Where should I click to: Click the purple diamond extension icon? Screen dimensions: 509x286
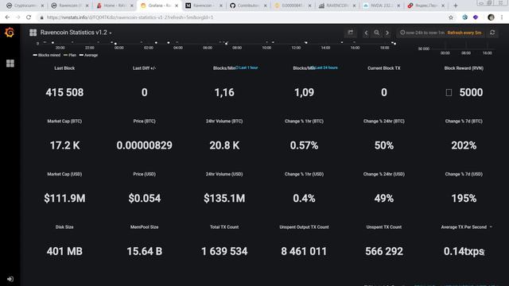tap(476, 17)
